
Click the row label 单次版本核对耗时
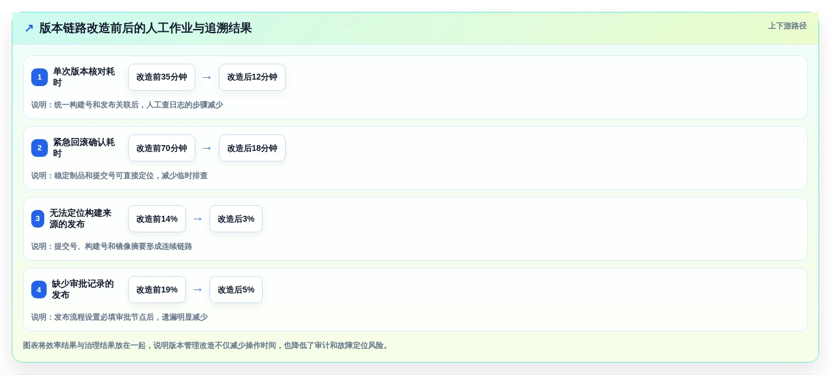(84, 77)
